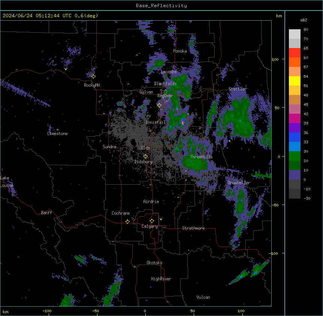This screenshot has height=316, width=323.
Task: Select the yellow diamond marker below Cochrane
Action: (127, 221)
